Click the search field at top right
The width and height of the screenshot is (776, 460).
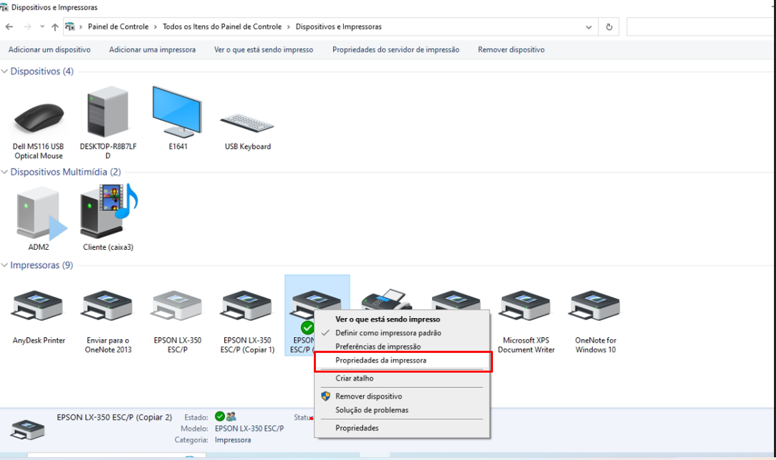click(701, 27)
